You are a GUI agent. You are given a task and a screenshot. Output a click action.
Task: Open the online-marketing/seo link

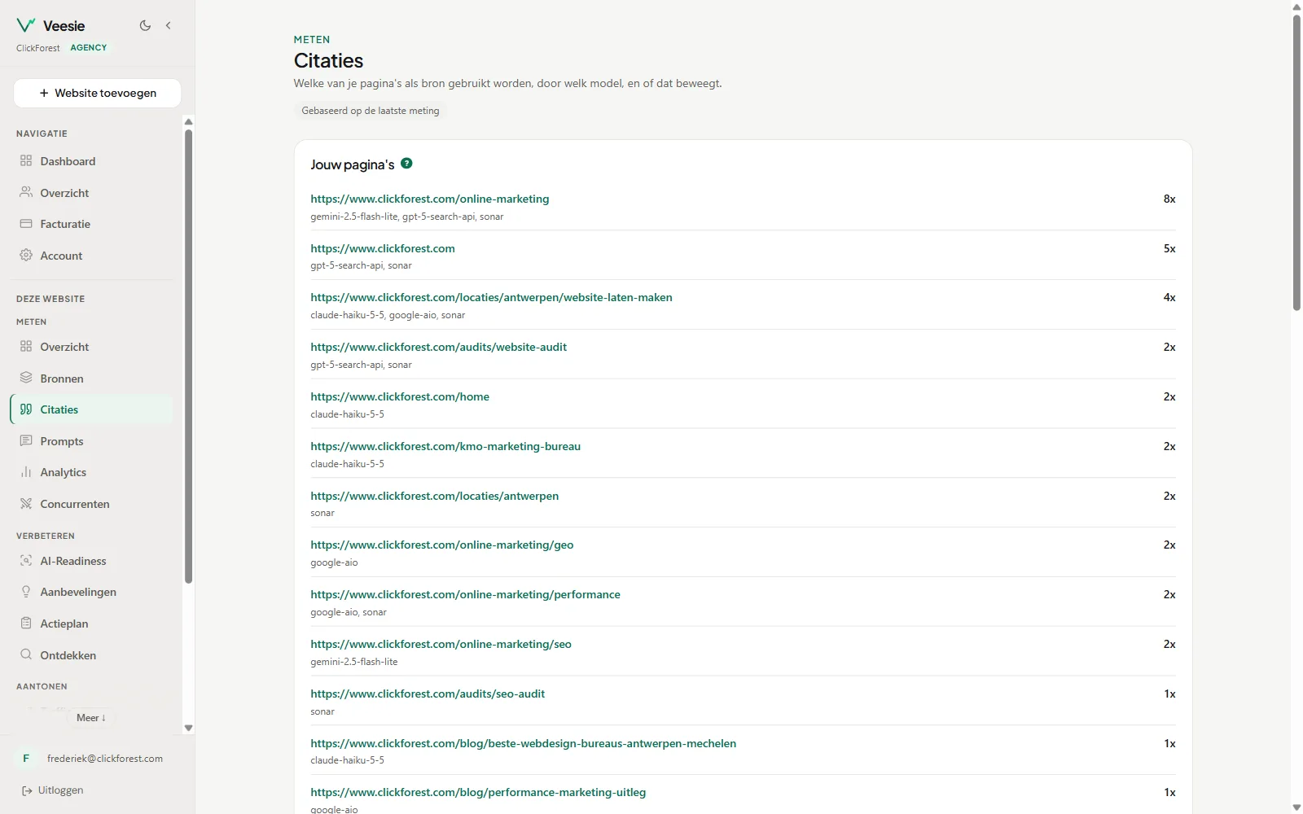click(x=441, y=644)
